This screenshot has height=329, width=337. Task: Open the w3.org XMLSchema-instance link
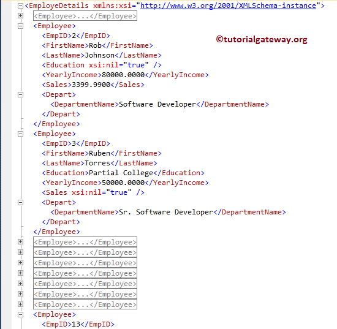pos(229,6)
